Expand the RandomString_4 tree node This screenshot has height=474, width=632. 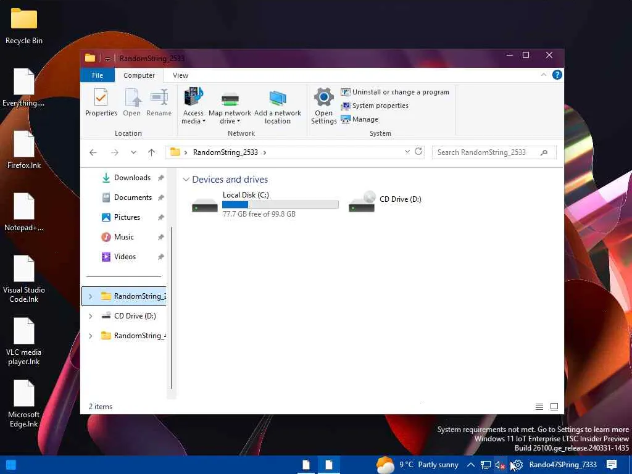[90, 336]
